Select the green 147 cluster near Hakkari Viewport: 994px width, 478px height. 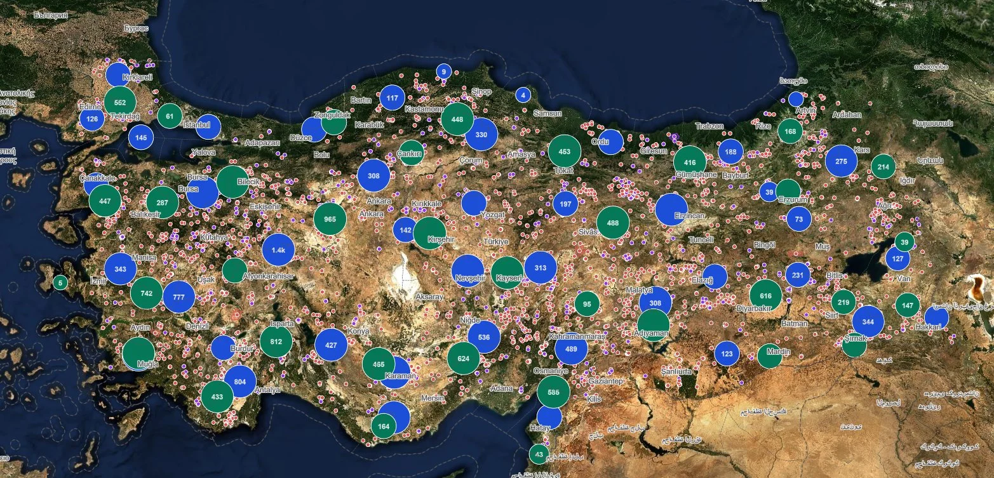coord(908,305)
